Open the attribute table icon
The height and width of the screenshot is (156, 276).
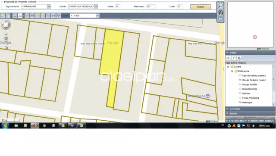220,19
